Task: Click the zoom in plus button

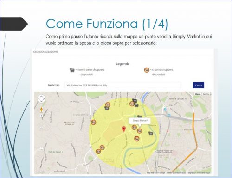Action: (x=41, y=116)
